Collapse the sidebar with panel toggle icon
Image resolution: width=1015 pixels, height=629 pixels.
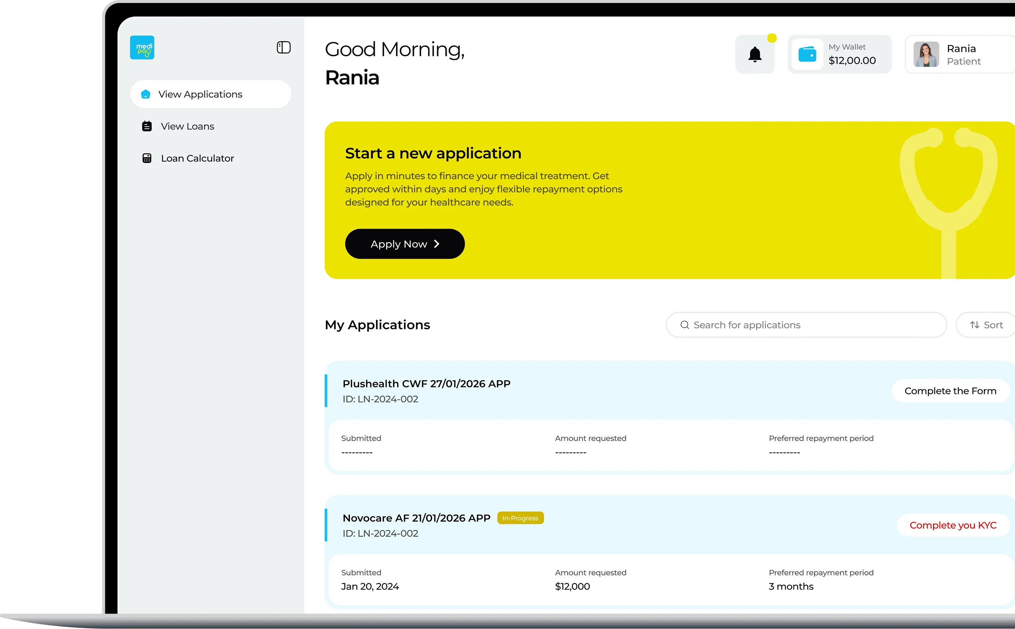point(284,48)
